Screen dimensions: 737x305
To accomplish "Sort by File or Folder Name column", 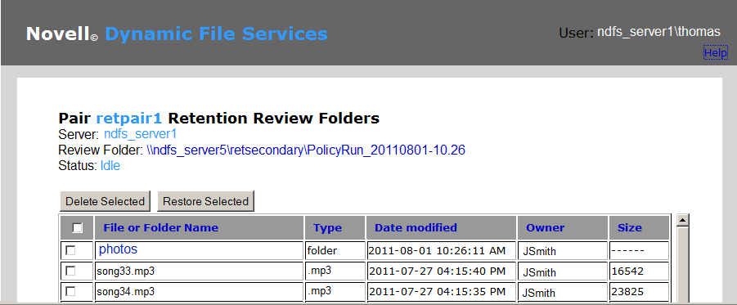I will 161,228.
